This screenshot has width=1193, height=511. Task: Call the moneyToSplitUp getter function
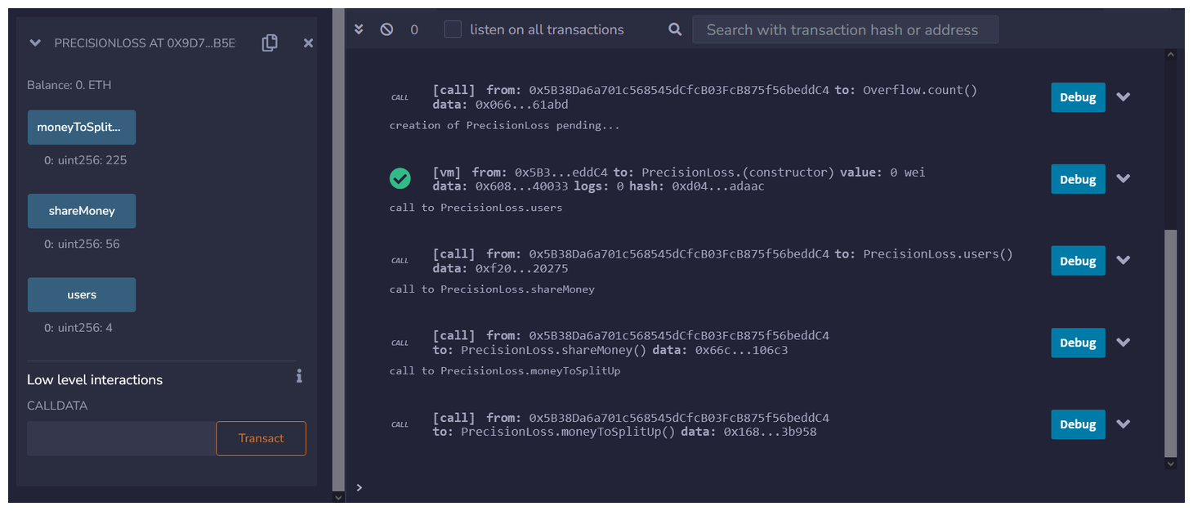click(82, 128)
